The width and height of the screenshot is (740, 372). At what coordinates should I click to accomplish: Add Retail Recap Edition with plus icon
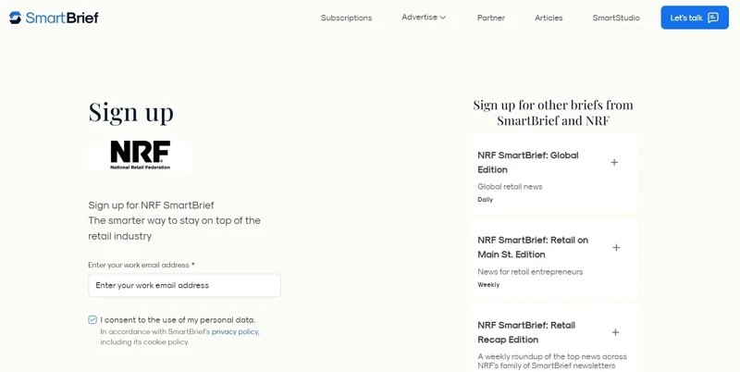tap(615, 332)
